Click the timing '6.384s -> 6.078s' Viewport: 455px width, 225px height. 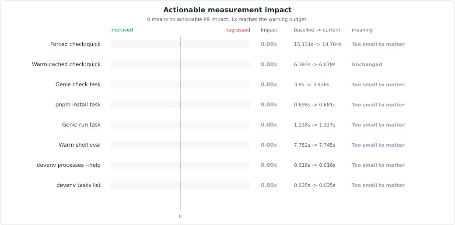(315, 64)
